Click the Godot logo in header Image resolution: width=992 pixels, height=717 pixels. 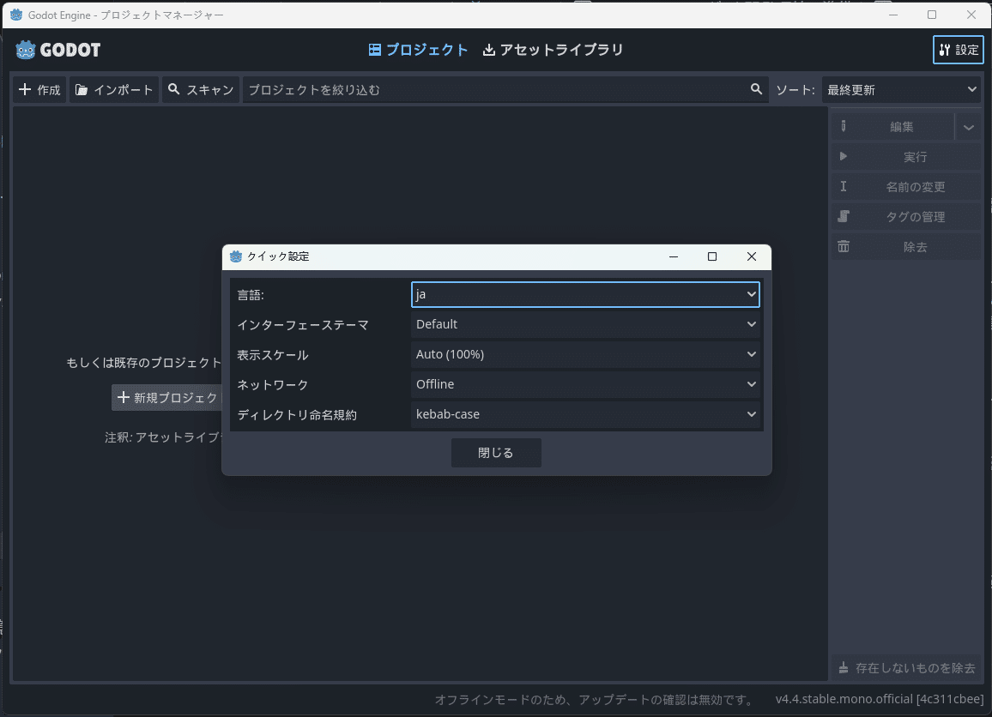(x=57, y=50)
